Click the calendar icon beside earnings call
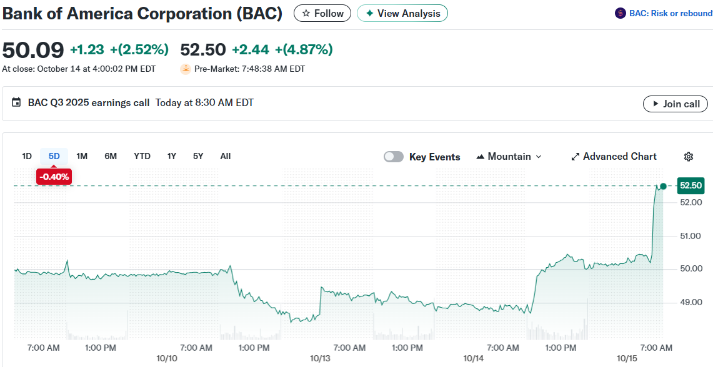The height and width of the screenshot is (367, 713). [x=16, y=103]
